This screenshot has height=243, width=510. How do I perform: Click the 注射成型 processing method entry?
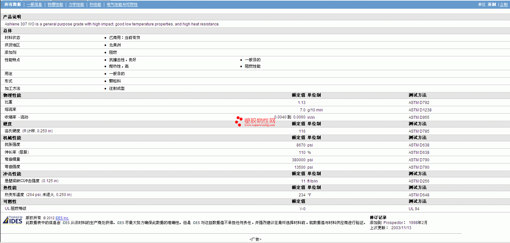117,89
